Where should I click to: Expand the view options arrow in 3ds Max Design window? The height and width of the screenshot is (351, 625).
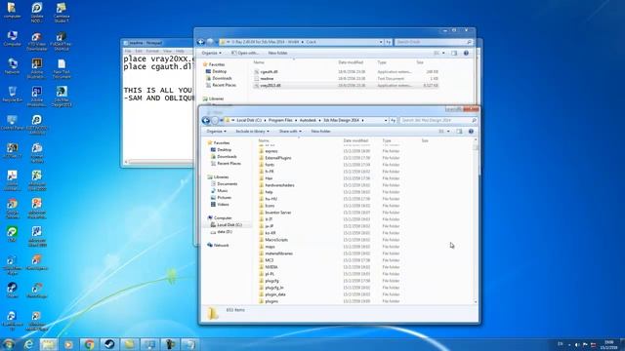[x=448, y=132]
